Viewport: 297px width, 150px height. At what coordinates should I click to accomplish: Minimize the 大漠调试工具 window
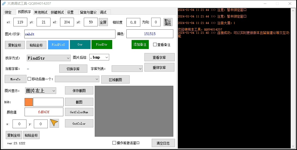tap(265, 4)
